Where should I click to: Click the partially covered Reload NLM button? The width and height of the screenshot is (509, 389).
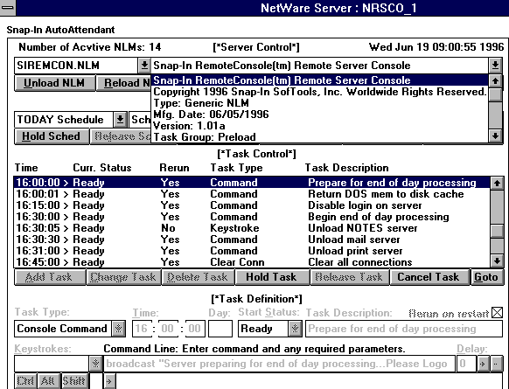pyautogui.click(x=123, y=83)
